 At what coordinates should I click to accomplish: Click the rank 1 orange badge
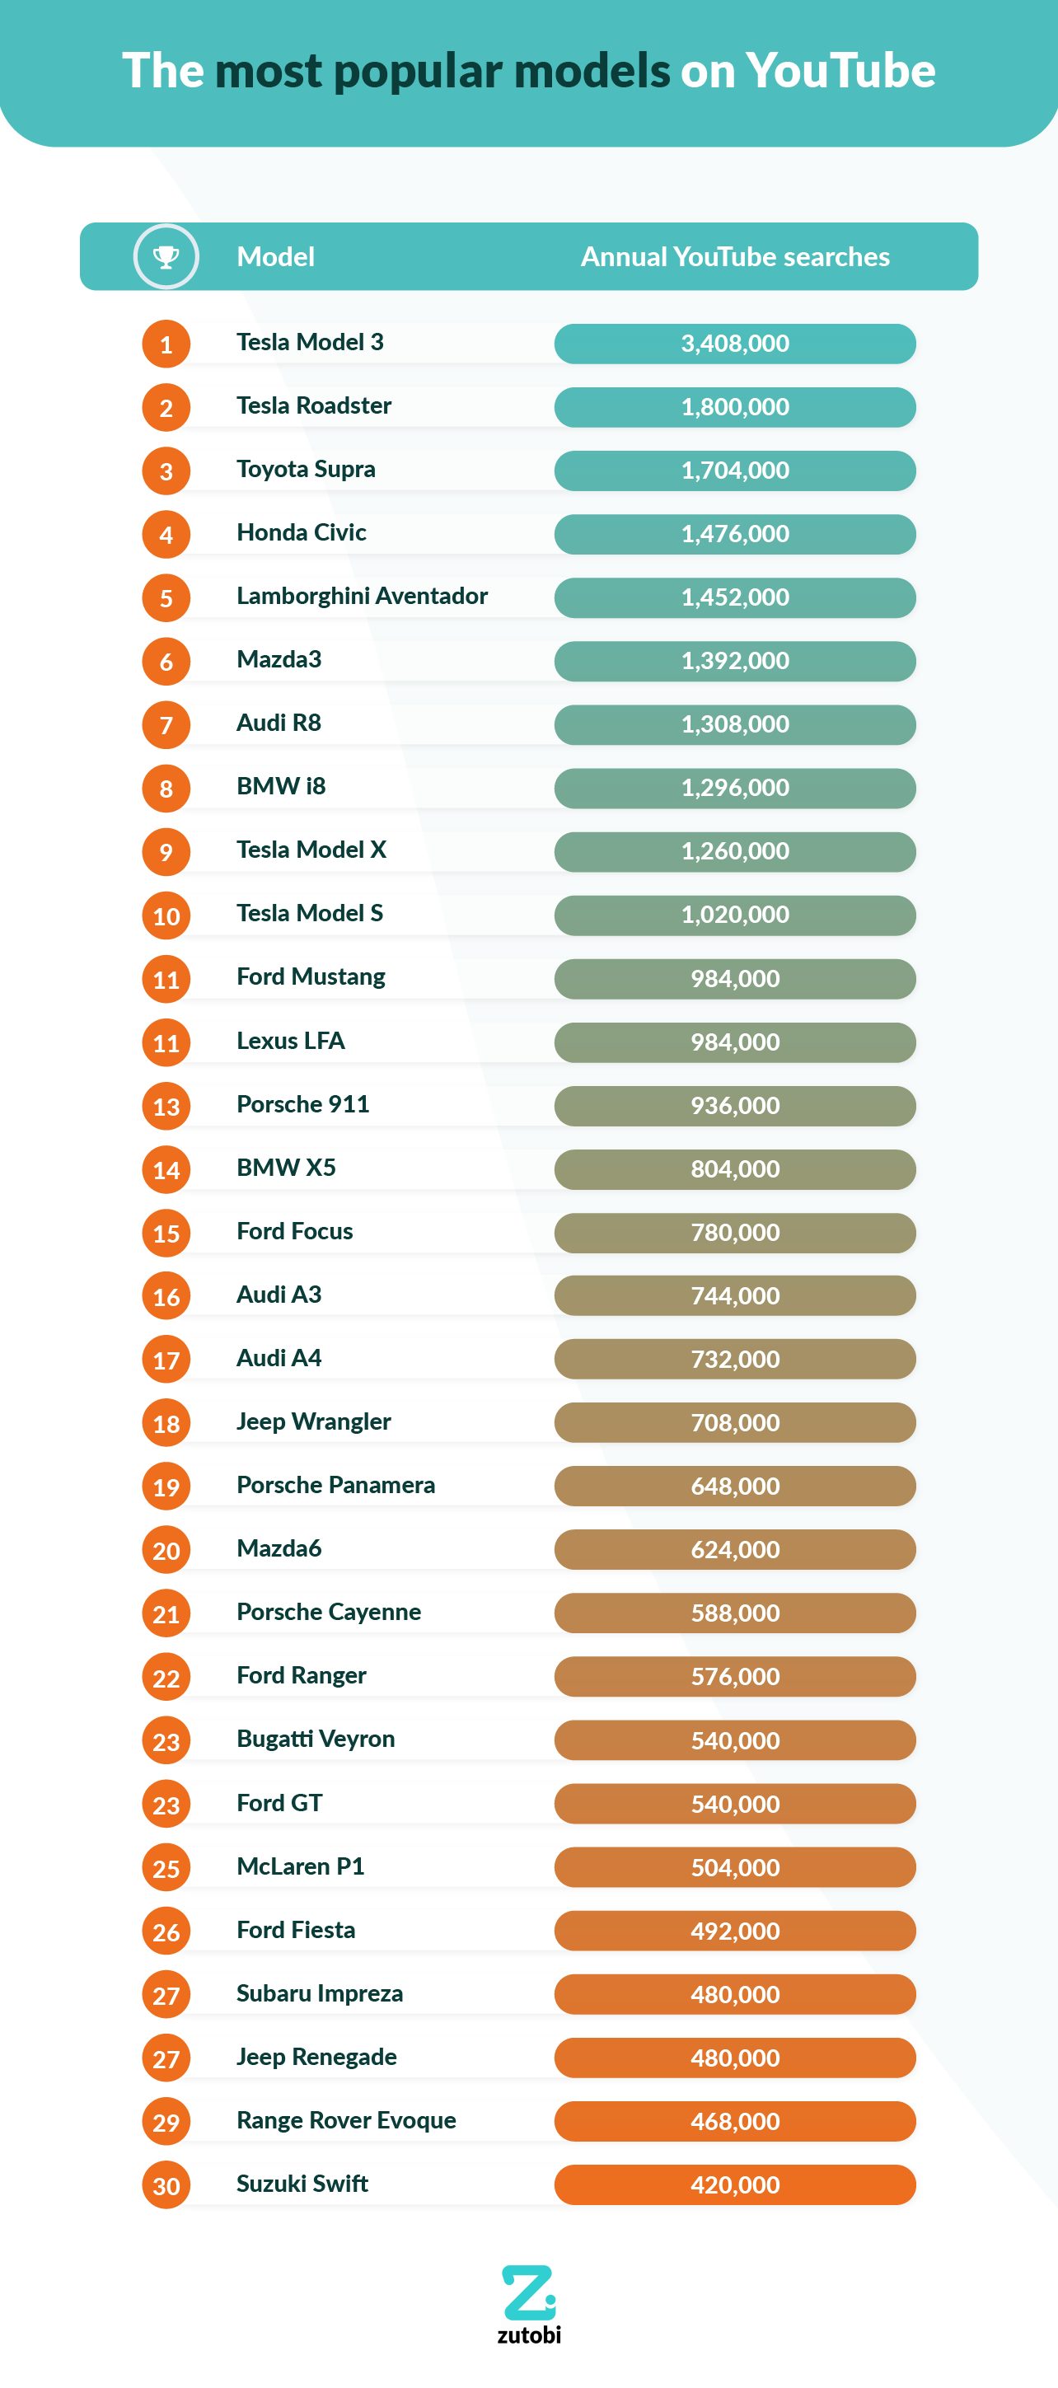[x=166, y=344]
